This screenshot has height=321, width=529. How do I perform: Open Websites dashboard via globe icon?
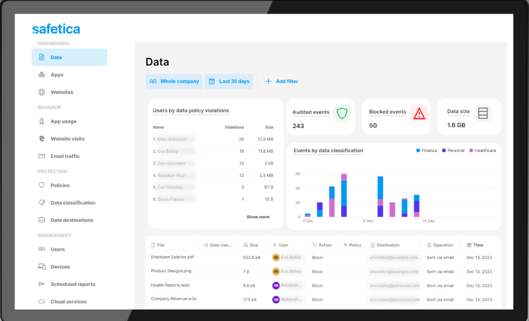[42, 92]
